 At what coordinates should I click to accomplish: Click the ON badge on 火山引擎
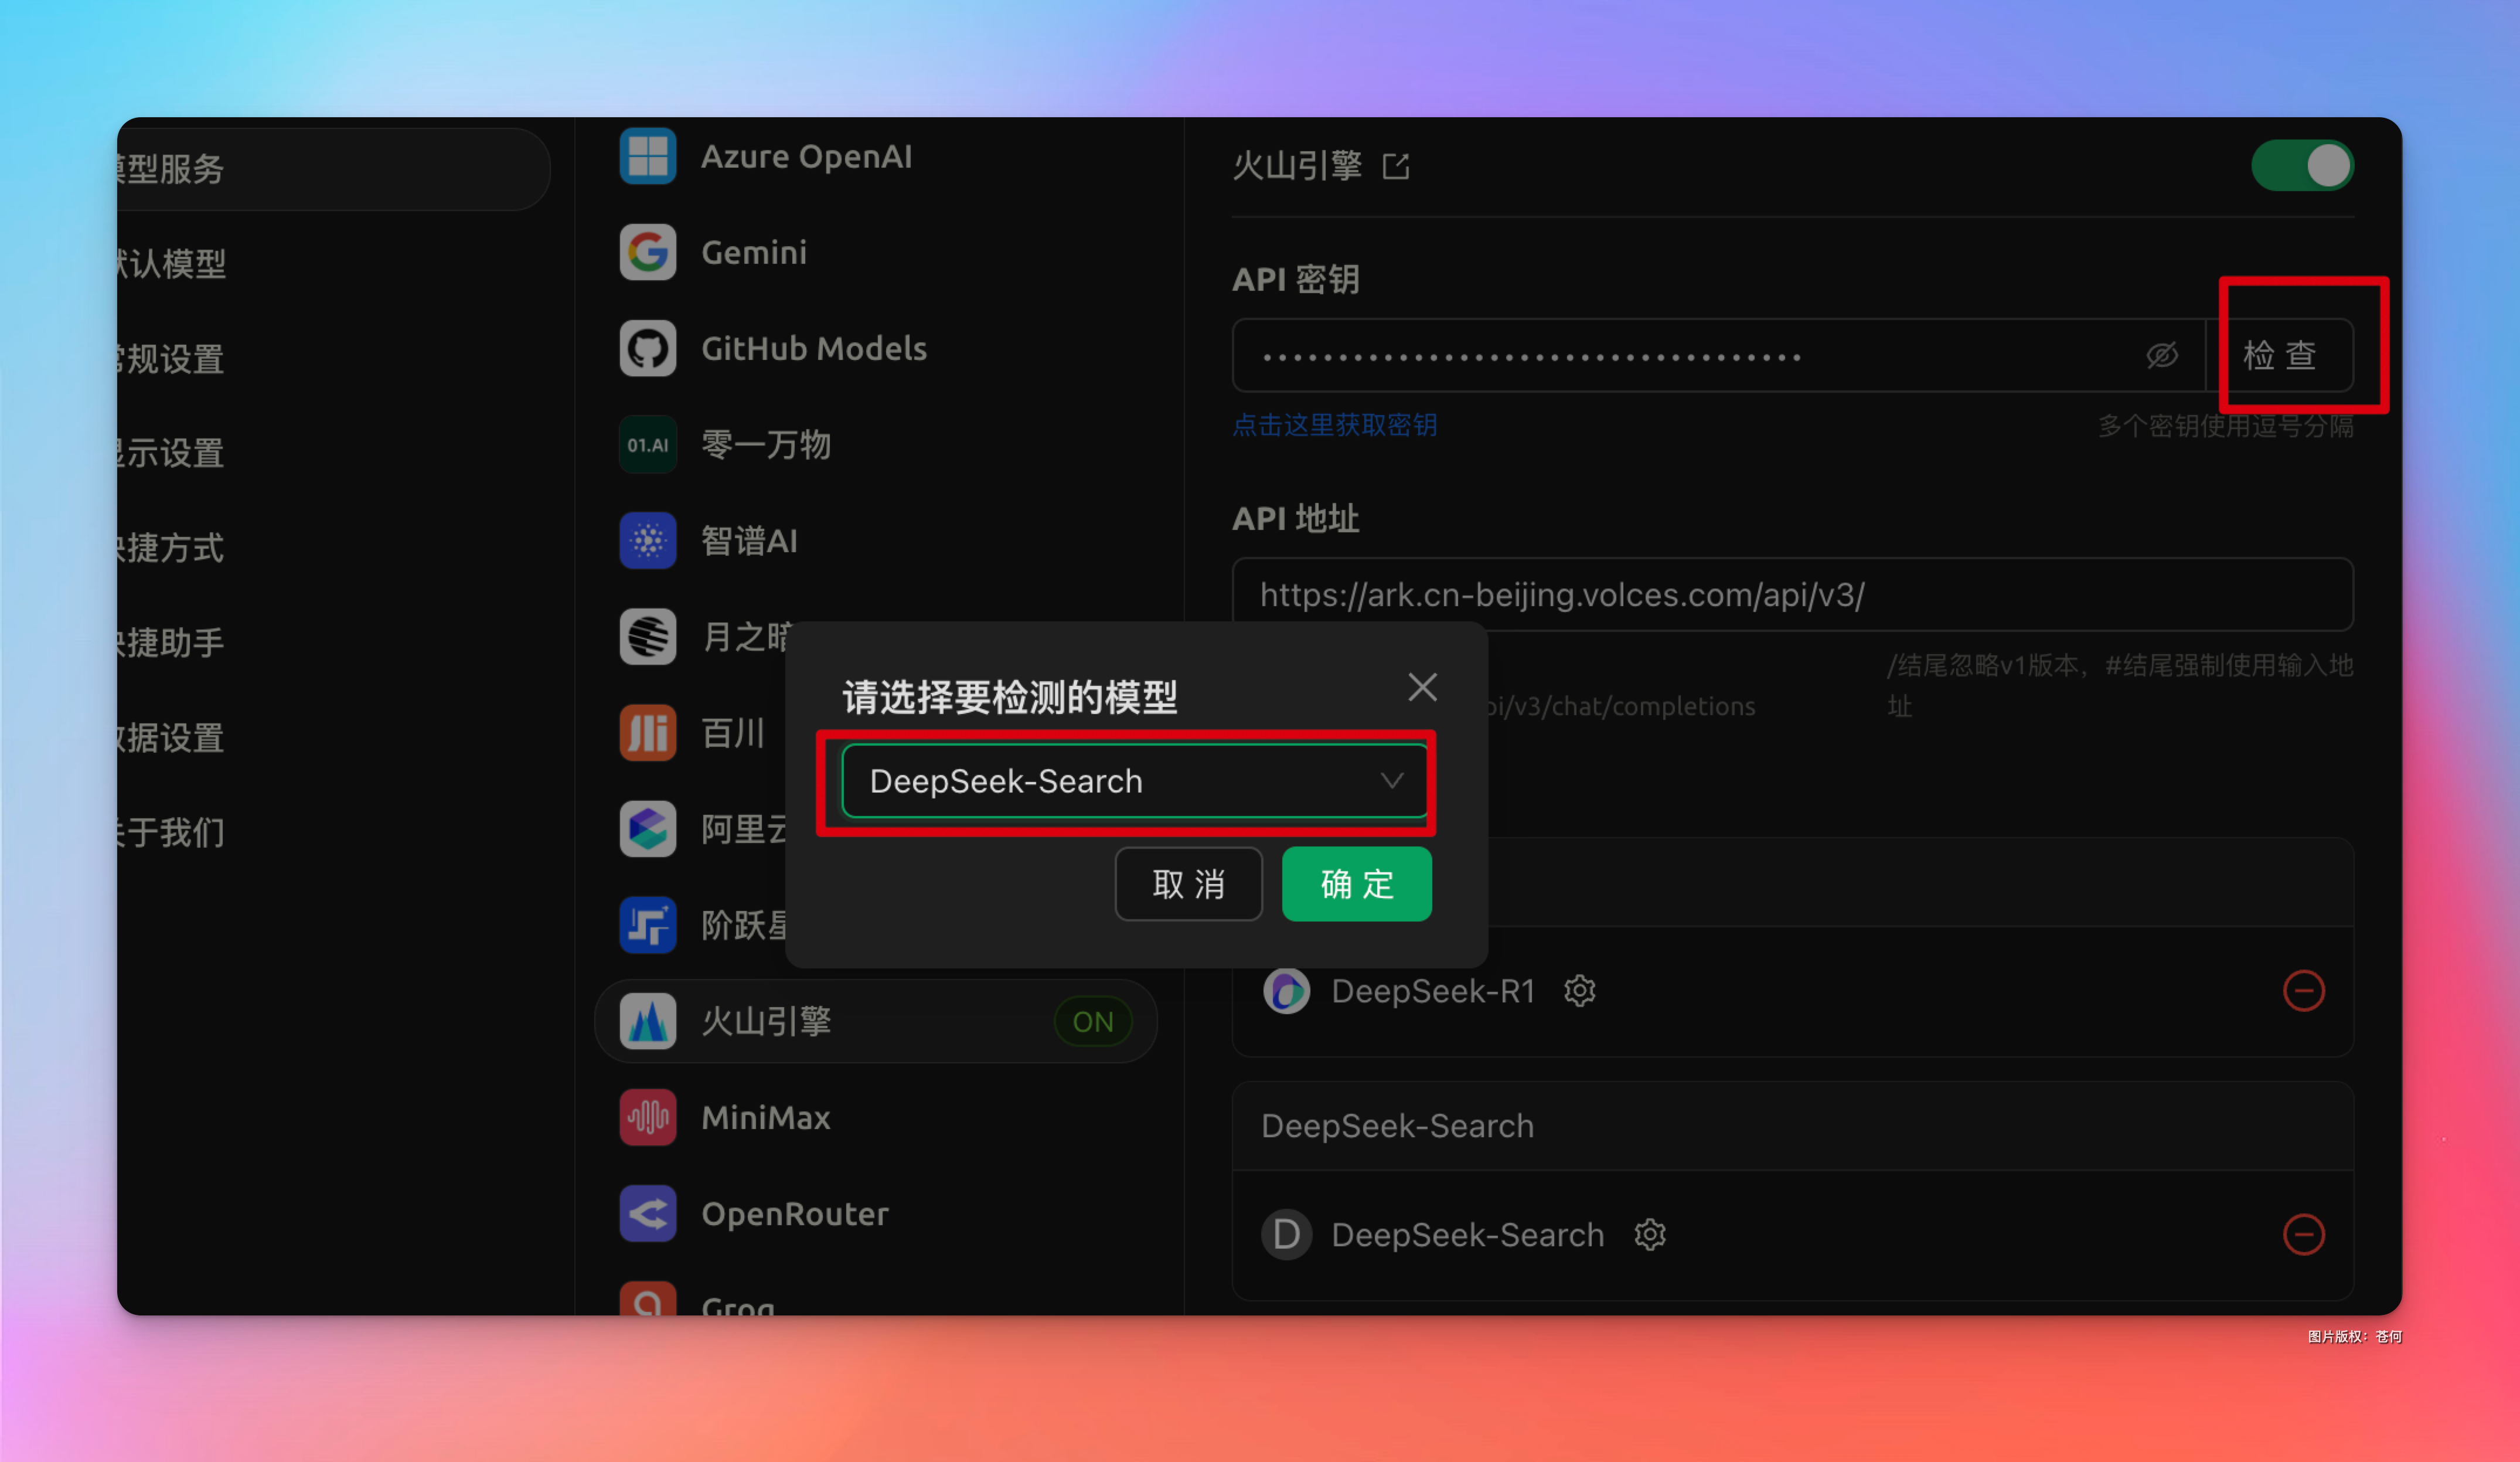[1092, 1022]
